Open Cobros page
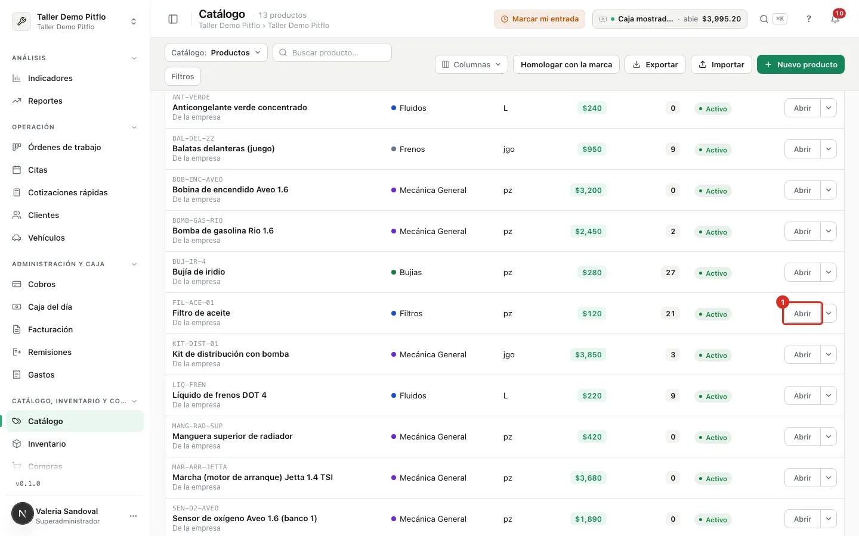This screenshot has height=536, width=859. click(75, 284)
